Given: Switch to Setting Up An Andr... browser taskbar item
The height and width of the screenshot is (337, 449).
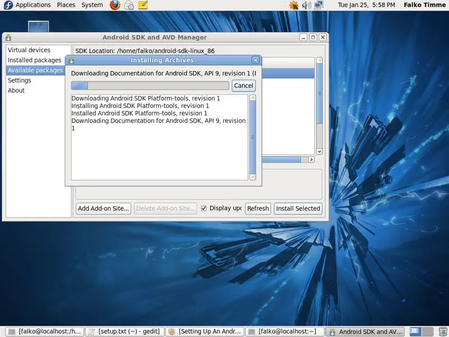Looking at the screenshot, I should 205,331.
